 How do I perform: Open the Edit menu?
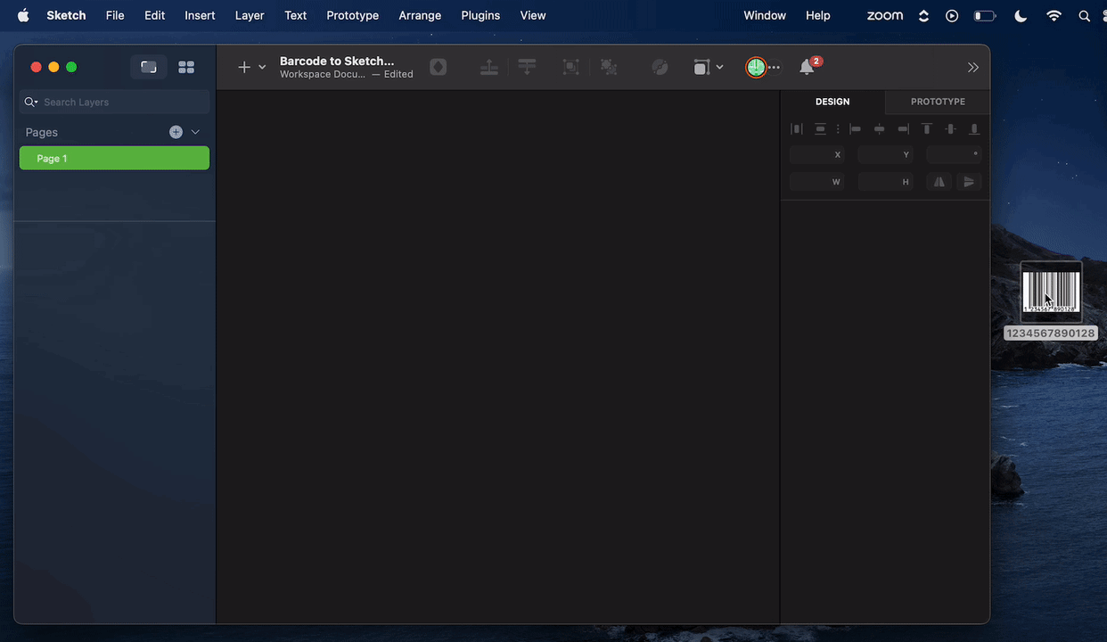(x=155, y=15)
